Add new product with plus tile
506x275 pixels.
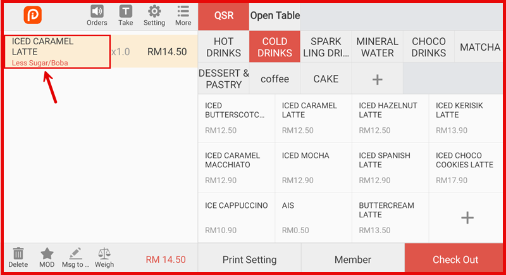coord(467,218)
